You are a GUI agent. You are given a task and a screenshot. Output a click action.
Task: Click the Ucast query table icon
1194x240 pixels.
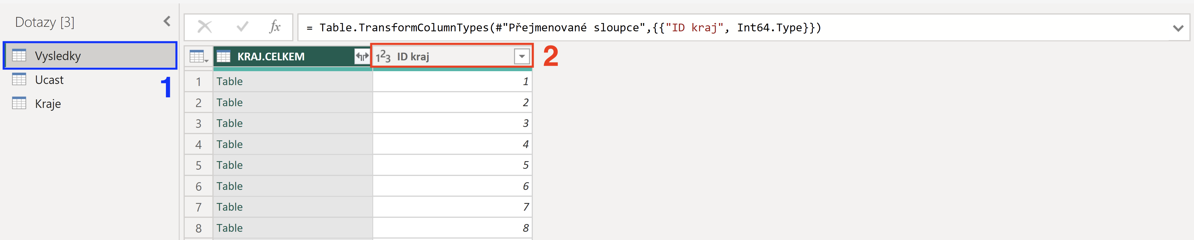click(x=19, y=79)
